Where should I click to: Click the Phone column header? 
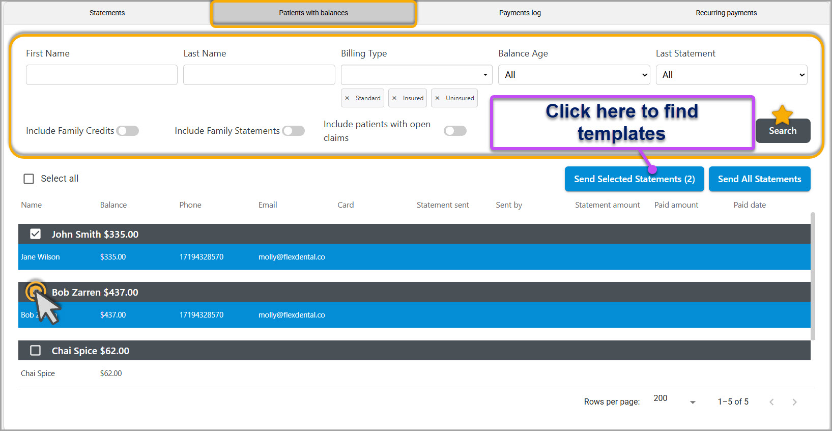coord(190,205)
